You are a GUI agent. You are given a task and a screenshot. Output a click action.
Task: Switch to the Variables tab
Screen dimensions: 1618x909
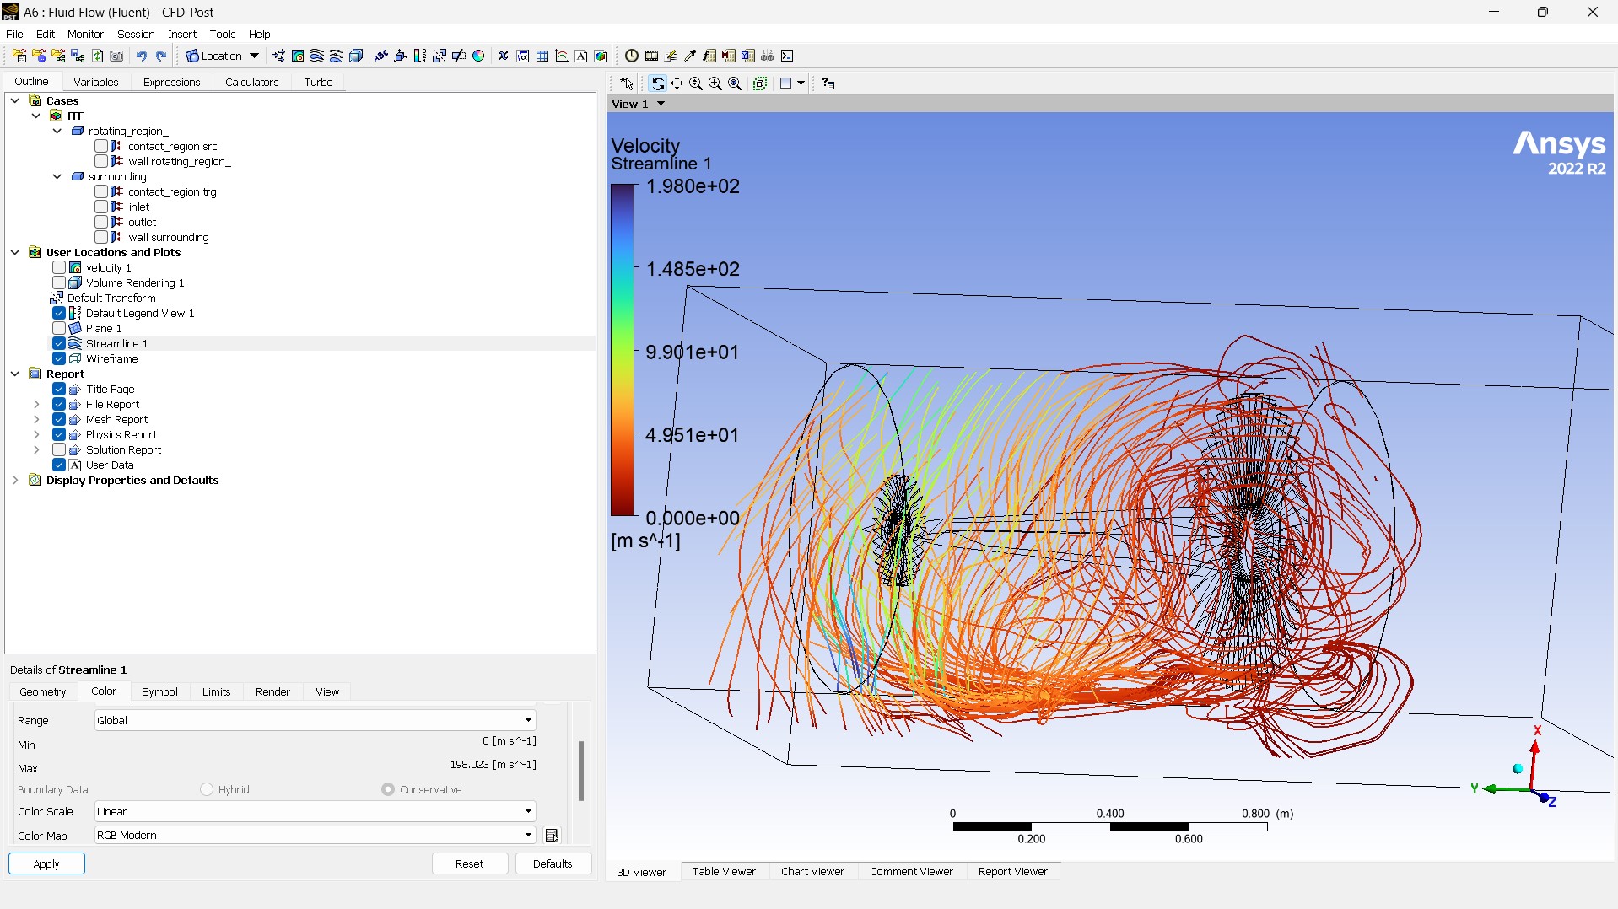pyautogui.click(x=96, y=82)
